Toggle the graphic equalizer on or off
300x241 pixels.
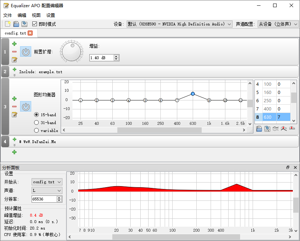pyautogui.click(x=25, y=106)
